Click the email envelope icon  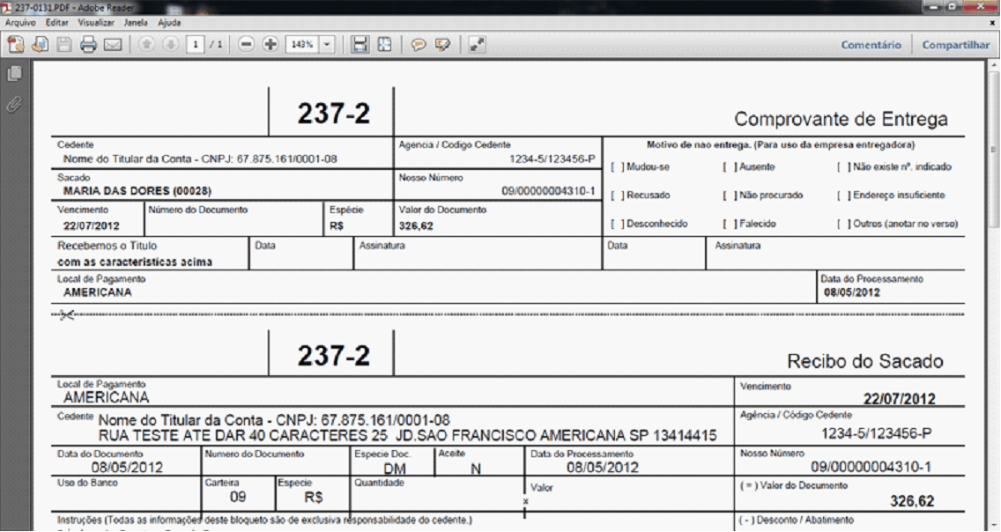(112, 45)
